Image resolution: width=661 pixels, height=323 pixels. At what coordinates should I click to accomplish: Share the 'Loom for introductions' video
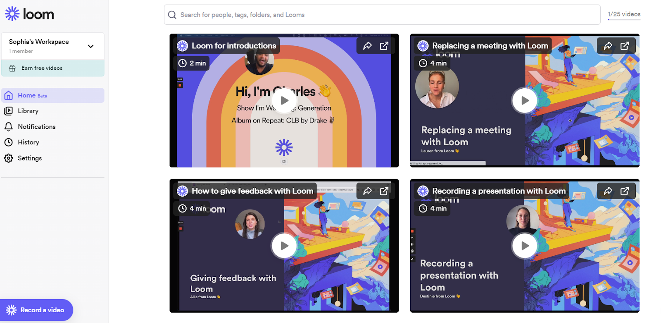pos(367,46)
